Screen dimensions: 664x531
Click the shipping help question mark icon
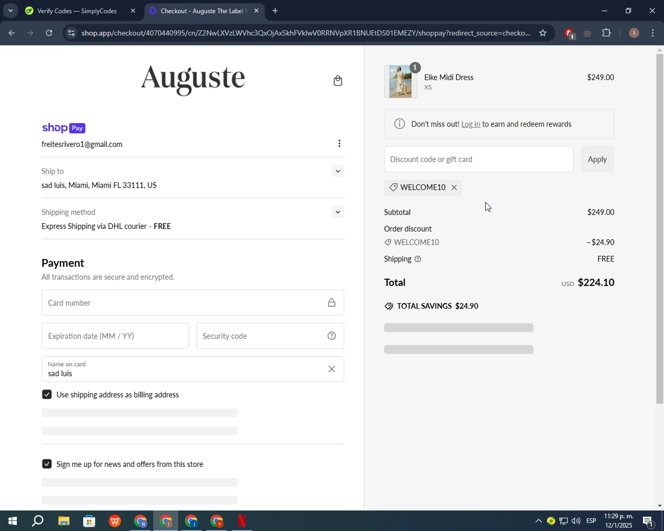[418, 259]
